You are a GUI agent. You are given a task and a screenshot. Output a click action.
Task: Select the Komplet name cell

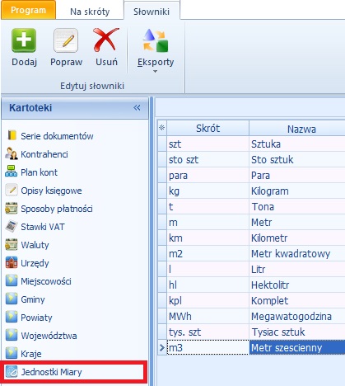click(x=297, y=300)
